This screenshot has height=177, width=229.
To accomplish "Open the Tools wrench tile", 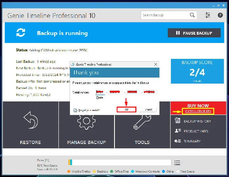I will click(142, 132).
